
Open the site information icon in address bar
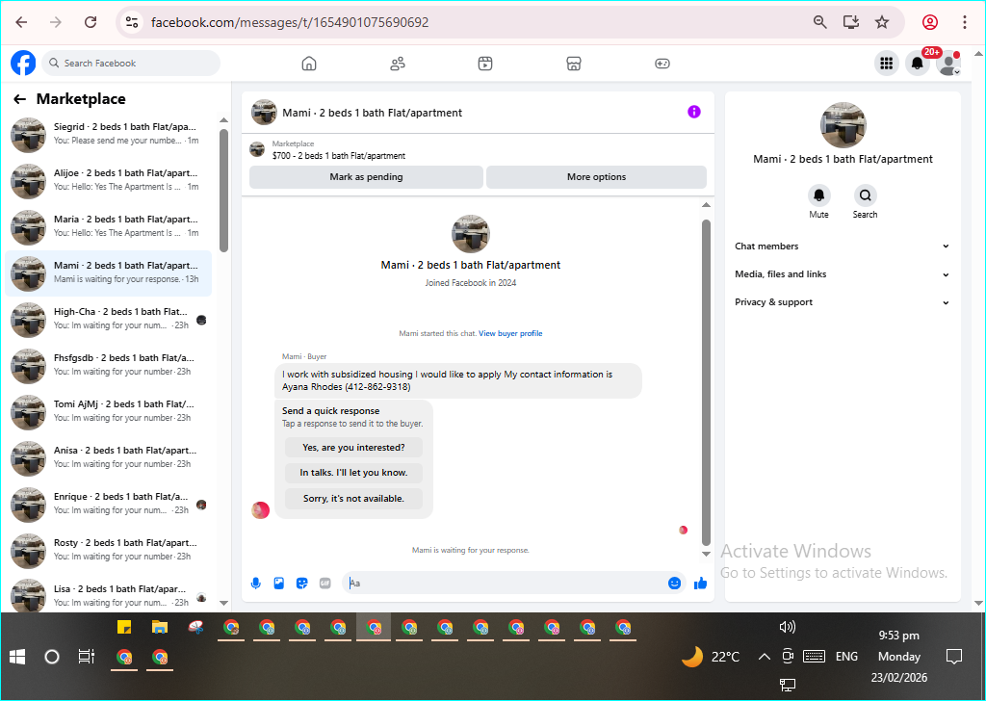(132, 23)
